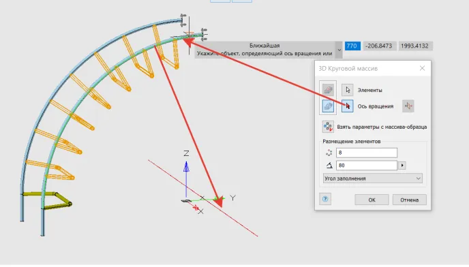Click the element count icon beside field 8
This screenshot has width=469, height=267.
329,153
